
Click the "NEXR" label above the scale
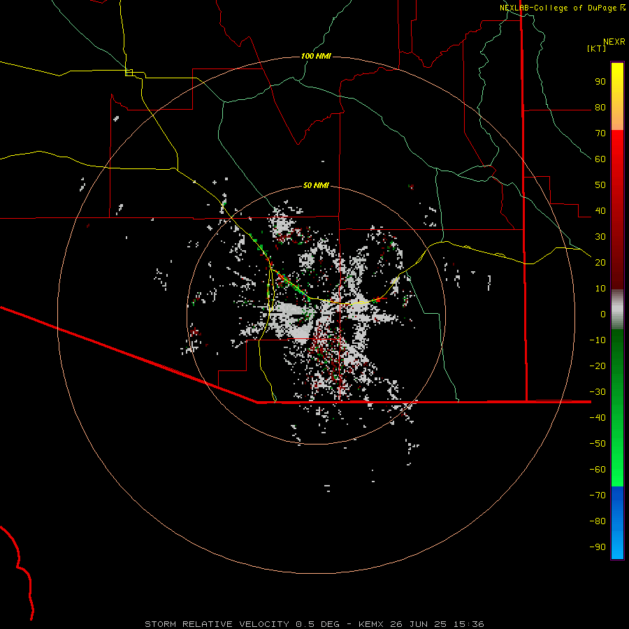tap(614, 42)
